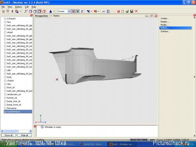196x147 pixels.
Task: Toggle visibility checkbox for body
Action: click(5, 77)
